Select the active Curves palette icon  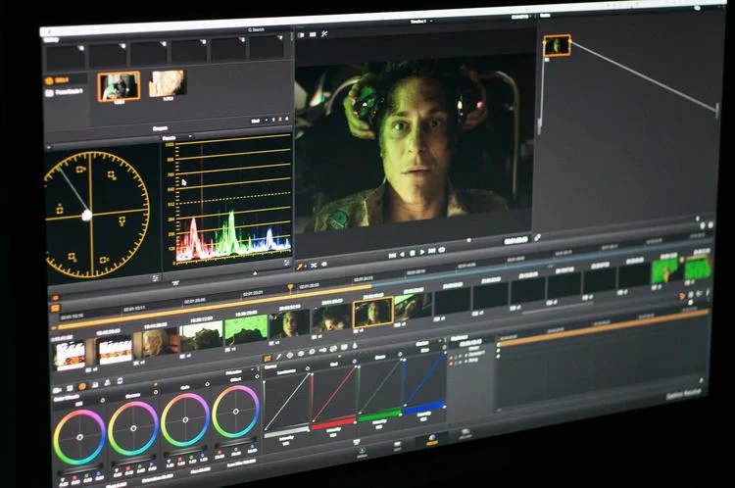(268, 358)
